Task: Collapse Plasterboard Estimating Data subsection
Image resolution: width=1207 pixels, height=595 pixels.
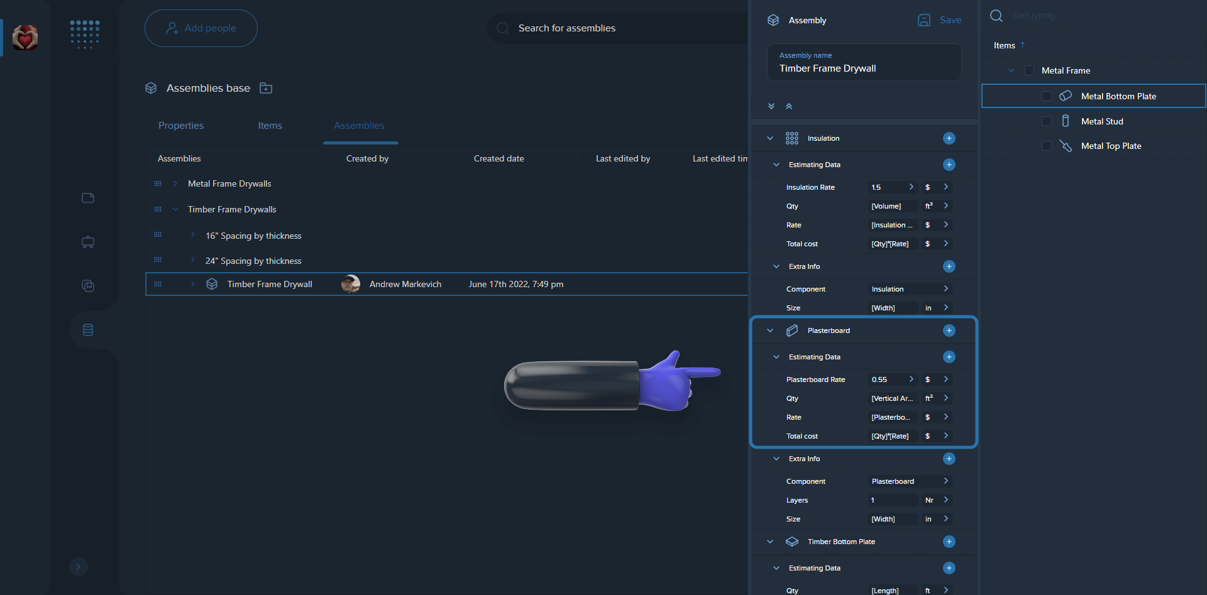Action: pyautogui.click(x=776, y=357)
